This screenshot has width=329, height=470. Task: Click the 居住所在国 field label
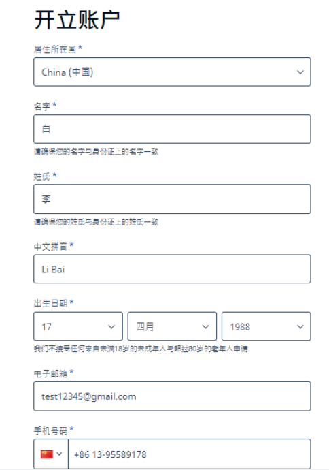pos(55,49)
